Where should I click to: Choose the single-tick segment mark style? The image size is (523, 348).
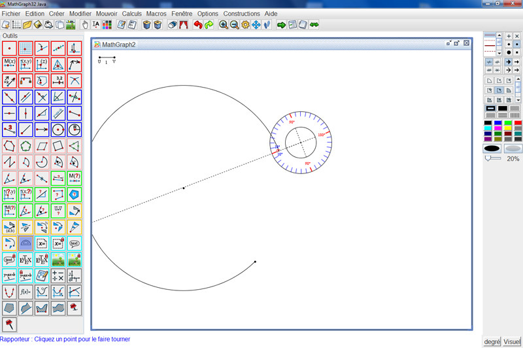(489, 62)
